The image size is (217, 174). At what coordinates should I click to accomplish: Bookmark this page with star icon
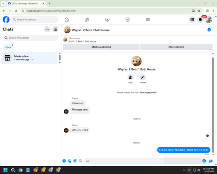pyautogui.click(x=199, y=11)
